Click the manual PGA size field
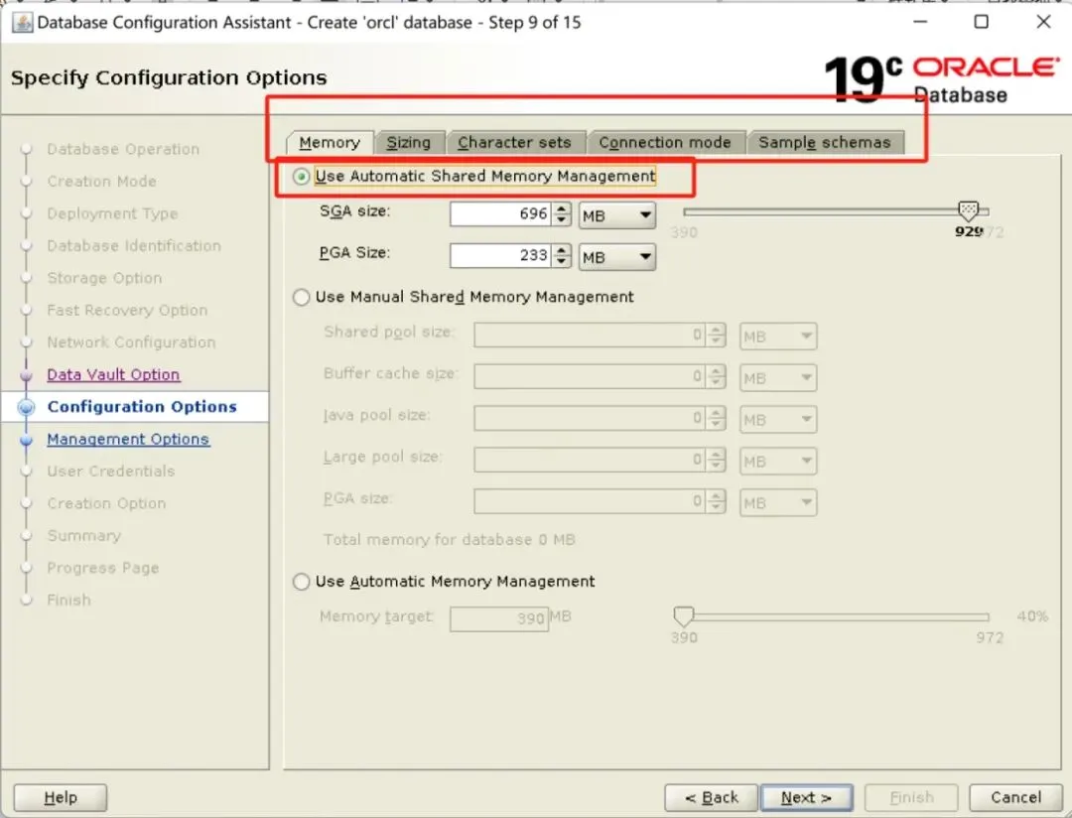The image size is (1072, 818). coord(590,501)
